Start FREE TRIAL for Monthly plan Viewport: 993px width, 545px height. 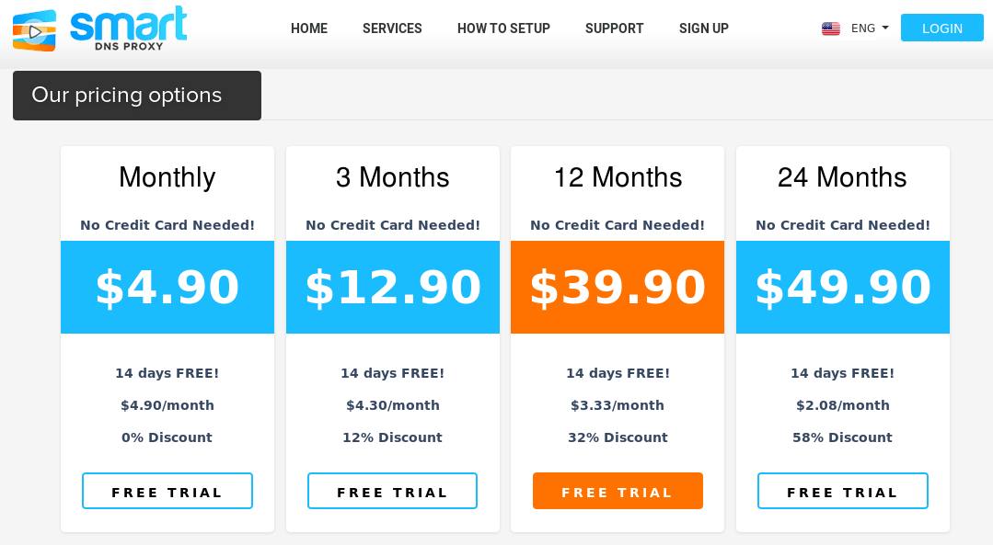click(x=167, y=491)
